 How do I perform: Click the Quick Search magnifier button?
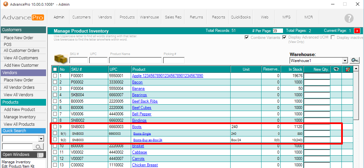tap(38, 147)
